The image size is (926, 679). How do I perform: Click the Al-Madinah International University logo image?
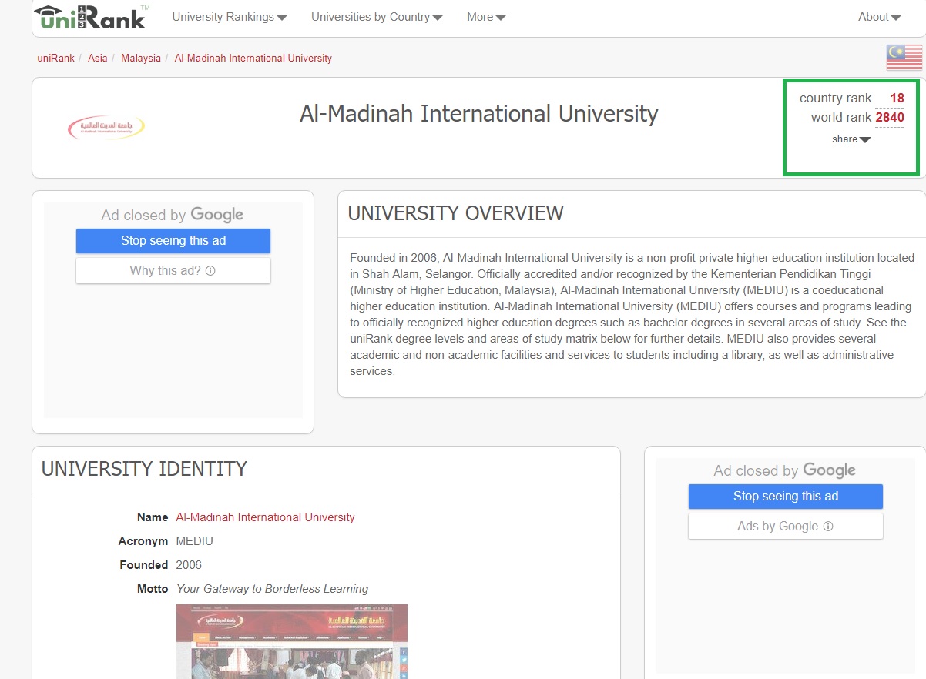106,127
